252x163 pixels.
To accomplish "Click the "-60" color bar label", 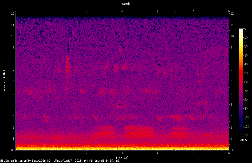I will pyautogui.click(x=245, y=82).
